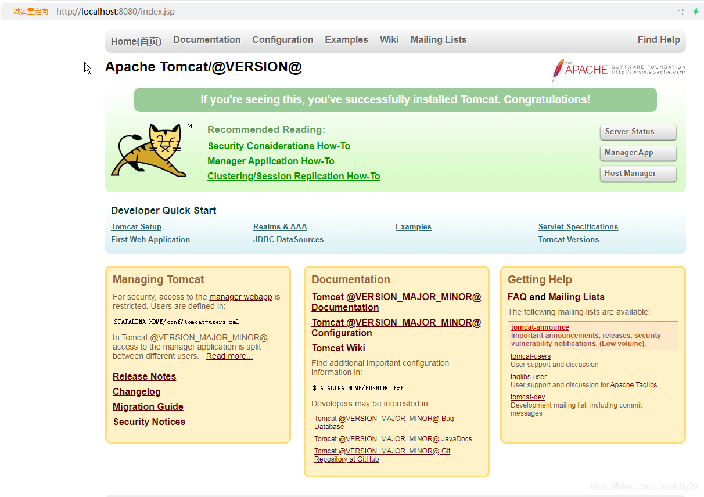Open Examples link under Developer Quick Start

click(x=414, y=226)
